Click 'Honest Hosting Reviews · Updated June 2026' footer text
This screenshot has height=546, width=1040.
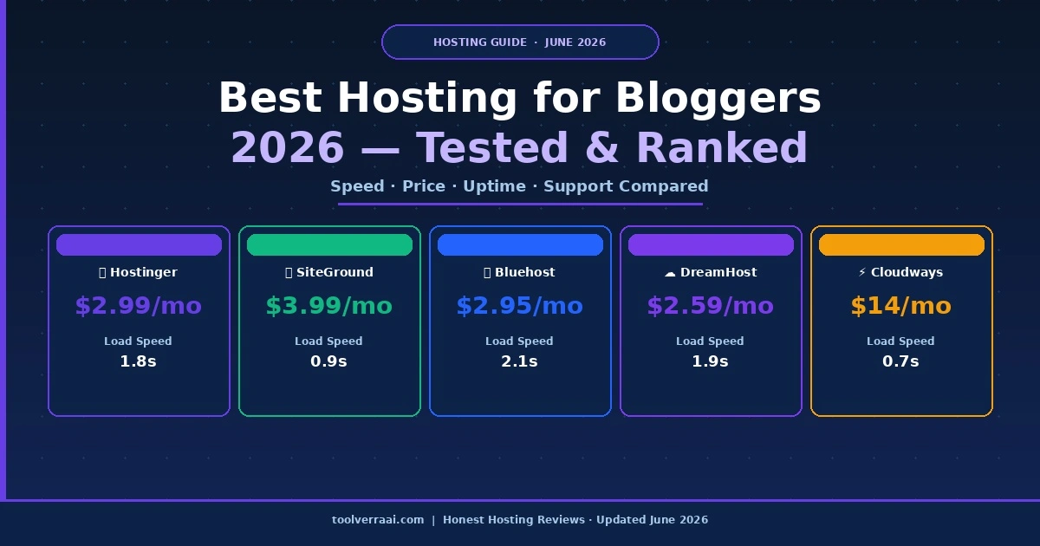click(x=575, y=520)
